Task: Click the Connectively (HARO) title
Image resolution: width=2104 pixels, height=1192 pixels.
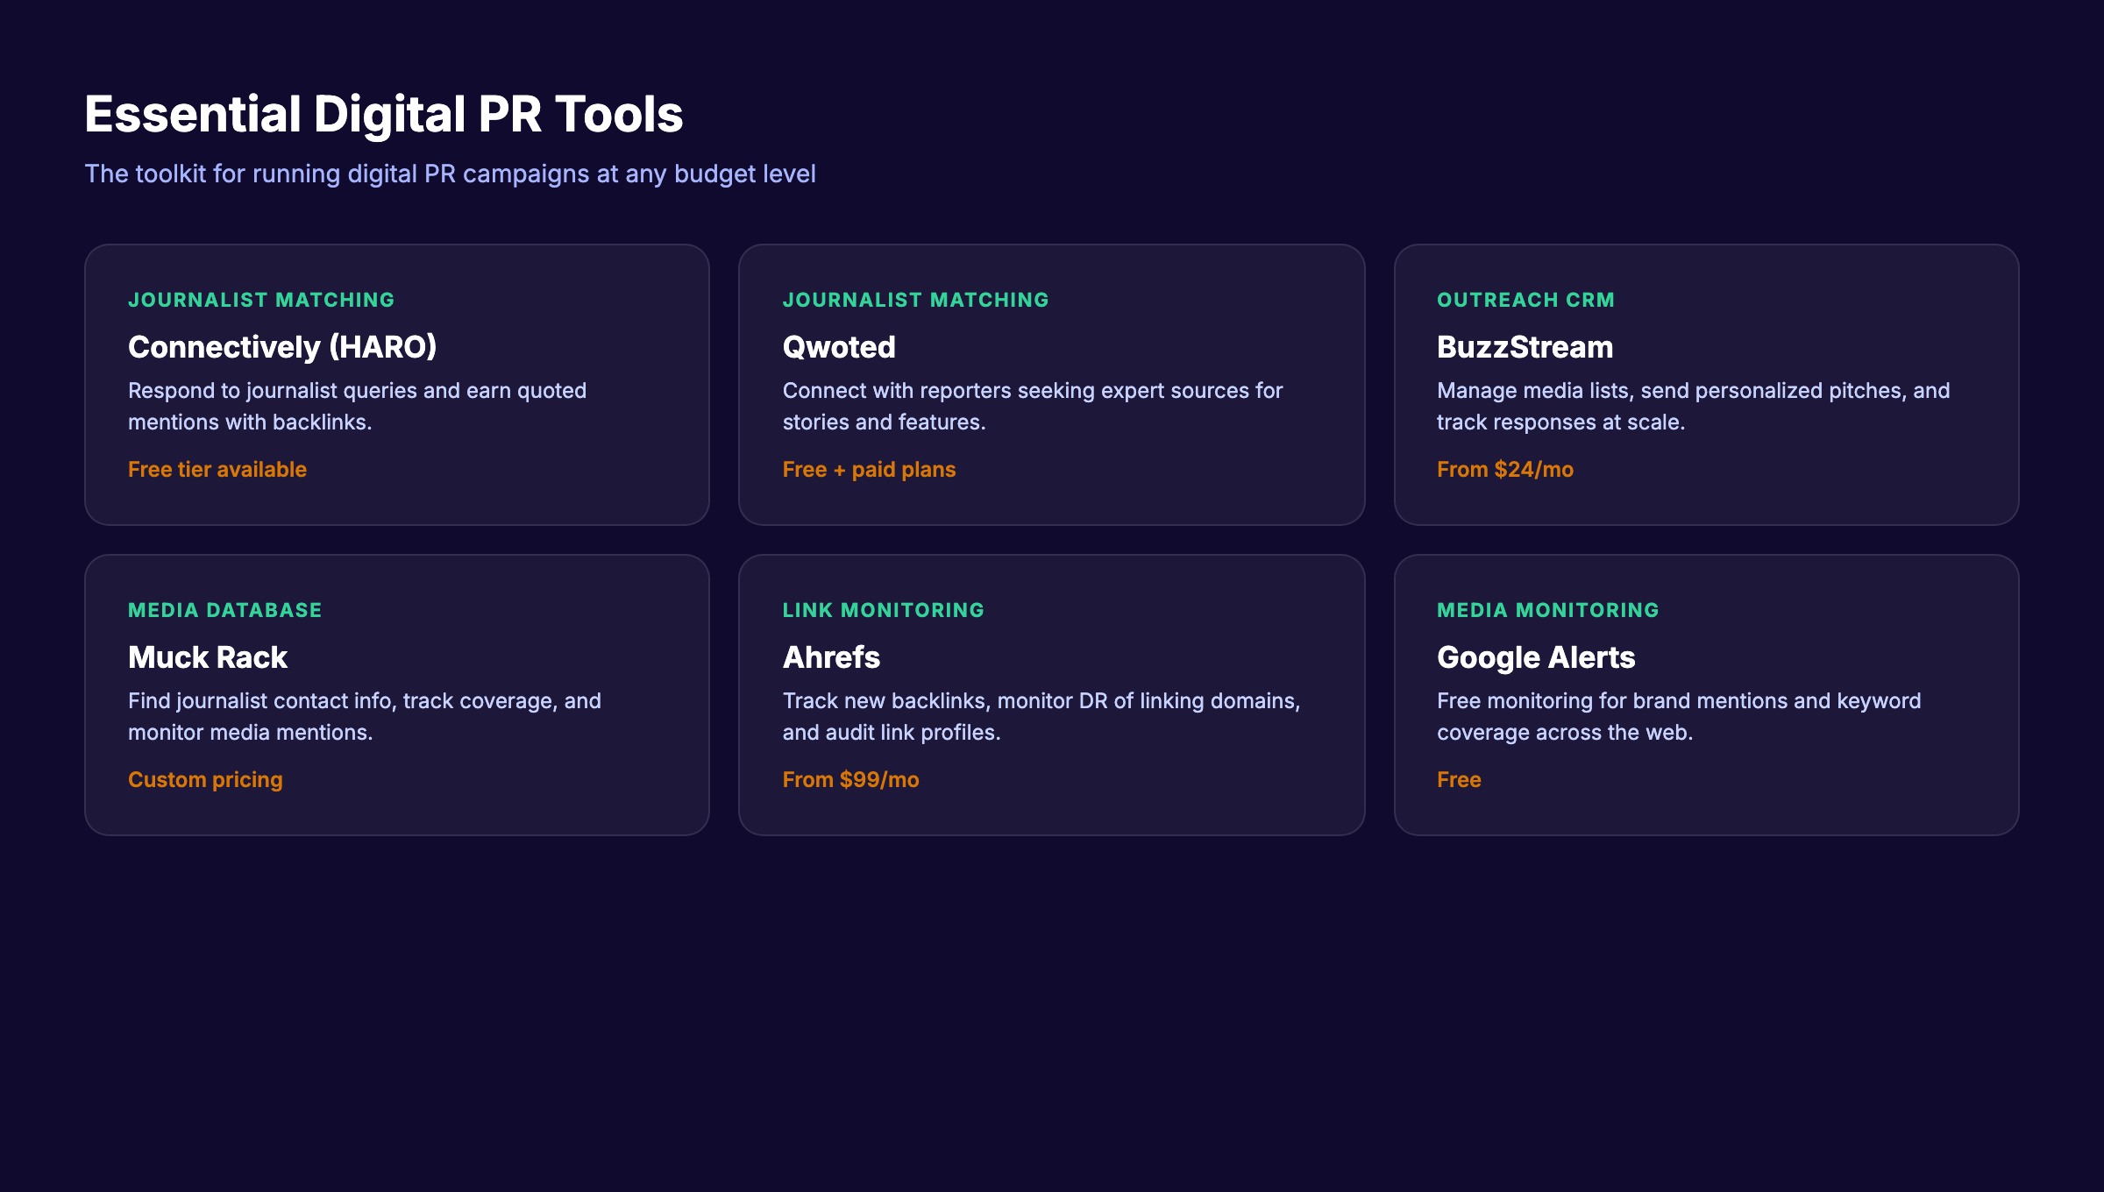Action: point(282,347)
